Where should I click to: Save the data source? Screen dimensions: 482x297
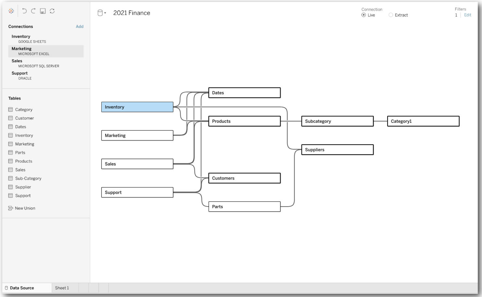click(43, 11)
